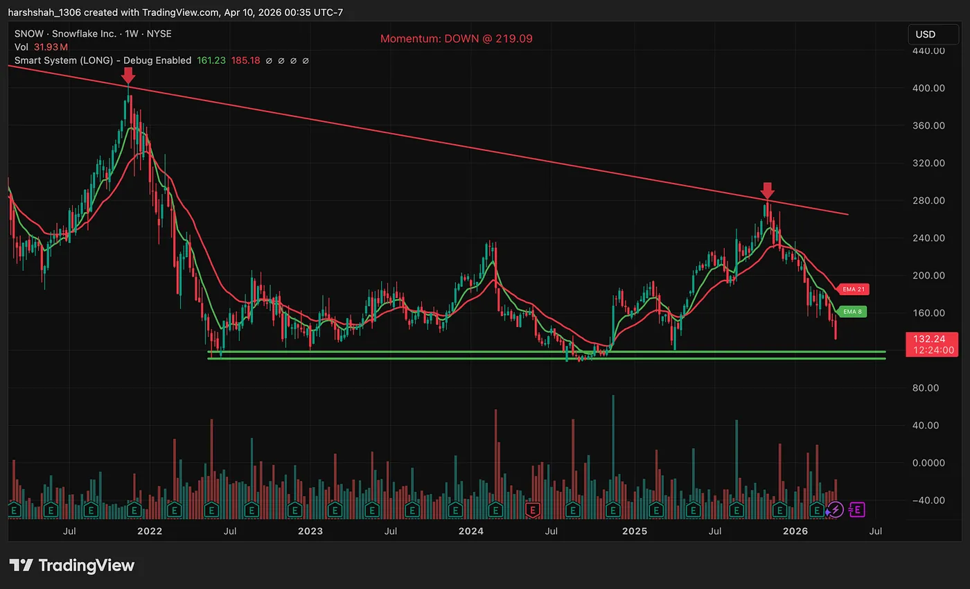970x589 pixels.
Task: Open the magenta upcoming earnings E icon
Action: point(857,510)
